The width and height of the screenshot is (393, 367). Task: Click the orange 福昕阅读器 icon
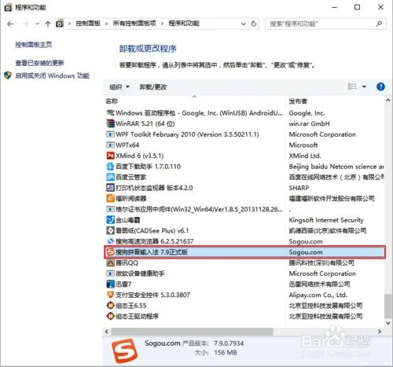click(110, 198)
